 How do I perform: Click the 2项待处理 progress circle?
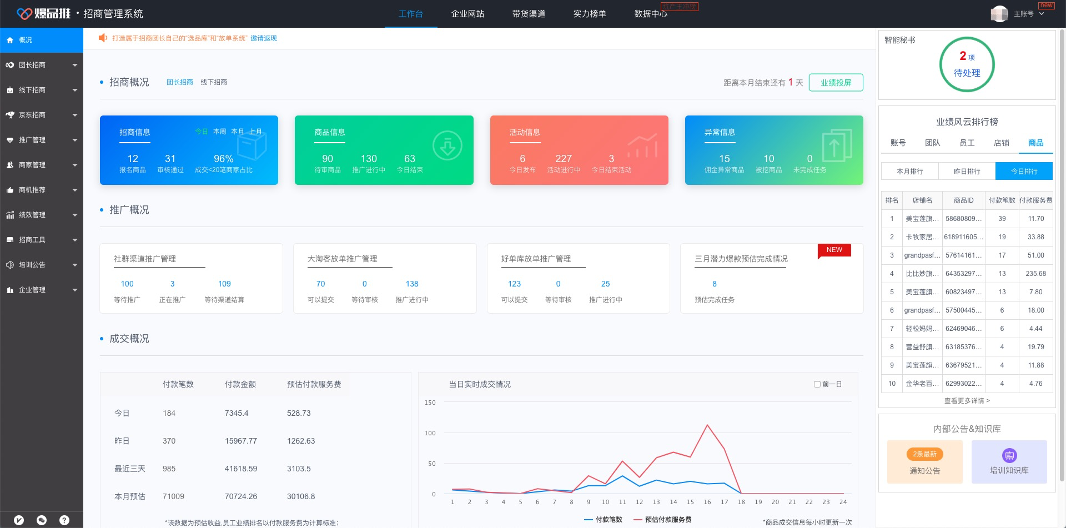pyautogui.click(x=967, y=64)
